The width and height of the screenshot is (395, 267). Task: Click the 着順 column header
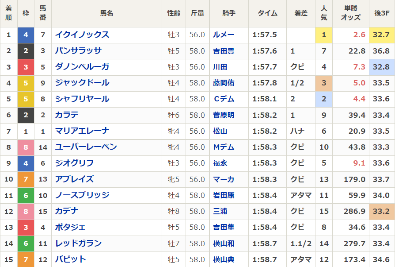pyautogui.click(x=8, y=13)
